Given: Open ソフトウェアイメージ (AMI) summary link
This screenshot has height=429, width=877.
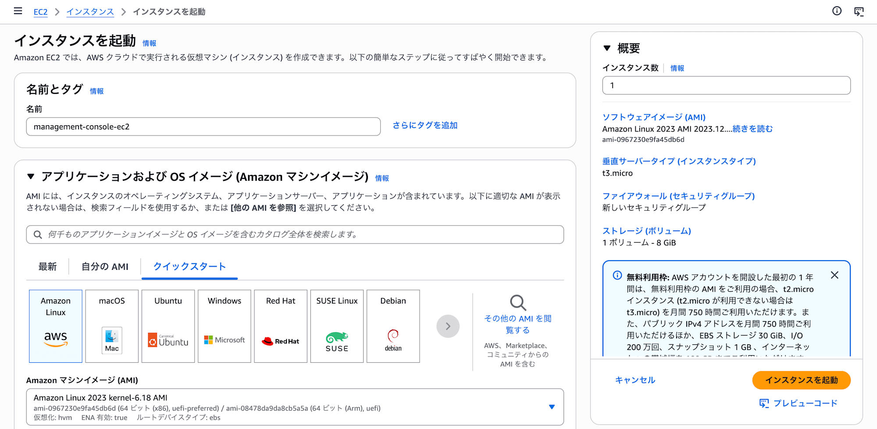Looking at the screenshot, I should [654, 117].
